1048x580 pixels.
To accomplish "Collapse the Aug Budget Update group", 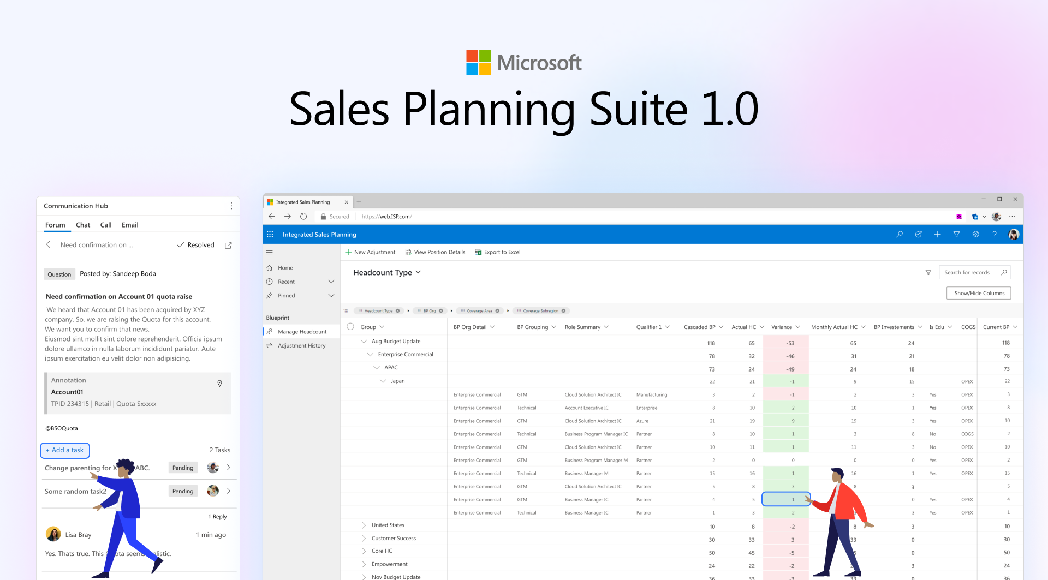I will coord(364,341).
